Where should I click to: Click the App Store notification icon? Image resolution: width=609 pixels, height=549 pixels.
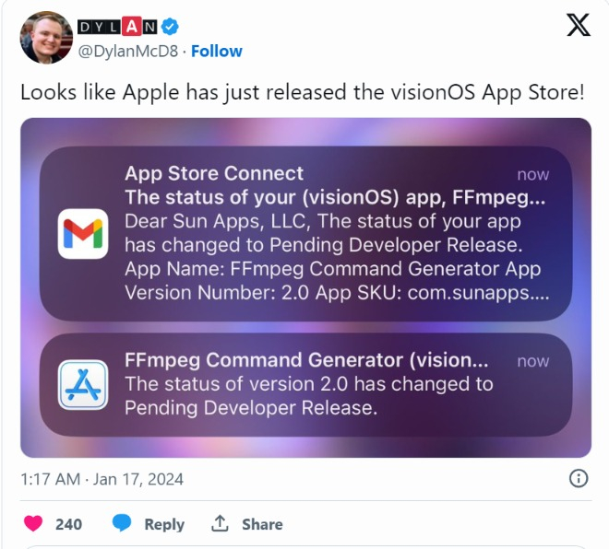tap(83, 385)
